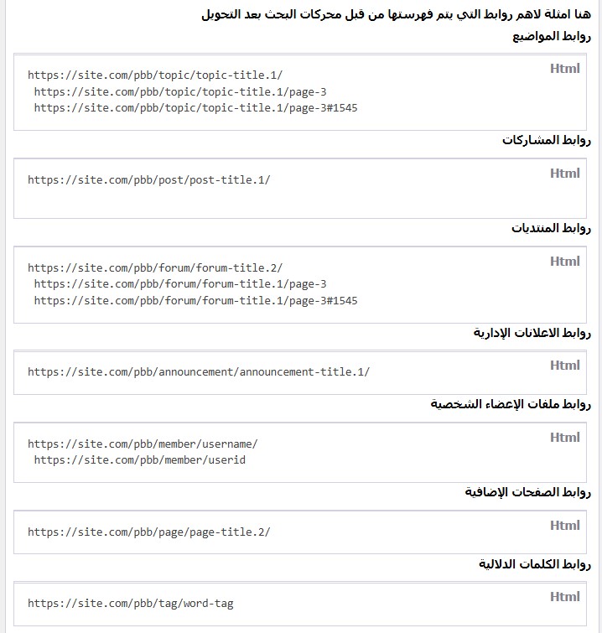Viewport: 602px width, 633px height.
Task: Click the topic-title.1/page-3#1545 URL line
Action: coord(196,108)
